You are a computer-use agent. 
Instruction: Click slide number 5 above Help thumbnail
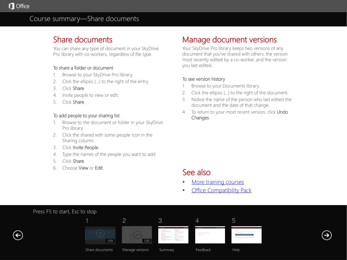(233, 220)
